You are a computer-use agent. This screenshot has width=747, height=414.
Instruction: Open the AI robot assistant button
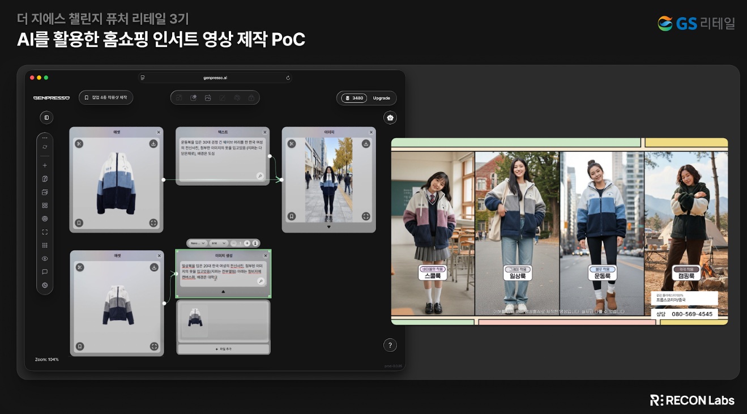point(390,118)
